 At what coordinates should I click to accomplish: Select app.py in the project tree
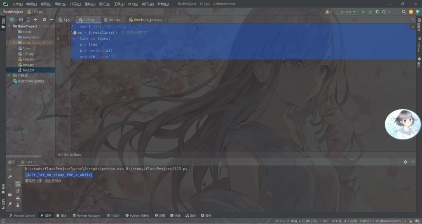point(28,59)
